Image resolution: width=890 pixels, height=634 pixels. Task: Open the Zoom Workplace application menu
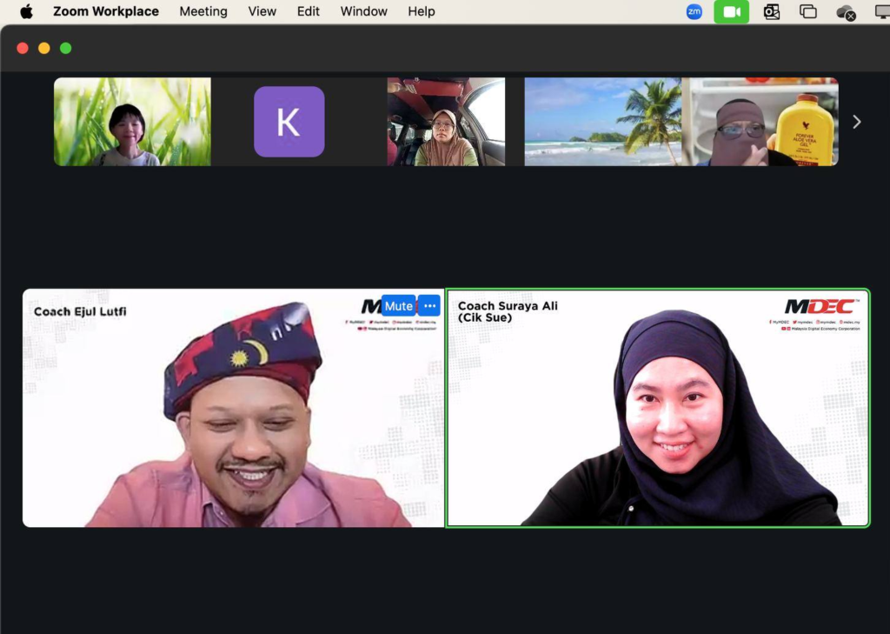(106, 11)
